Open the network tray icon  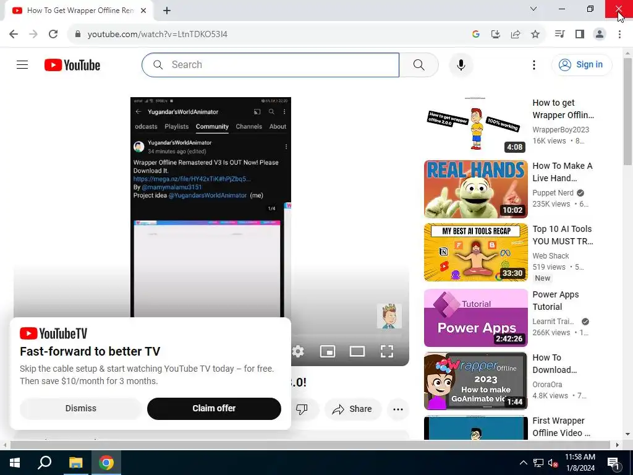click(538, 463)
